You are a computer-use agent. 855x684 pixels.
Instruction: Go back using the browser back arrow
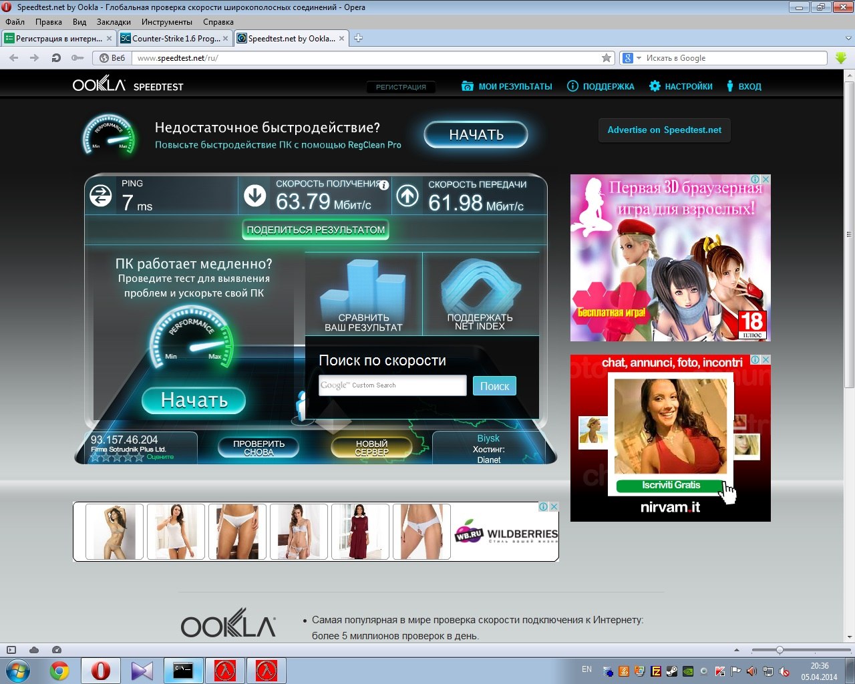(x=14, y=58)
